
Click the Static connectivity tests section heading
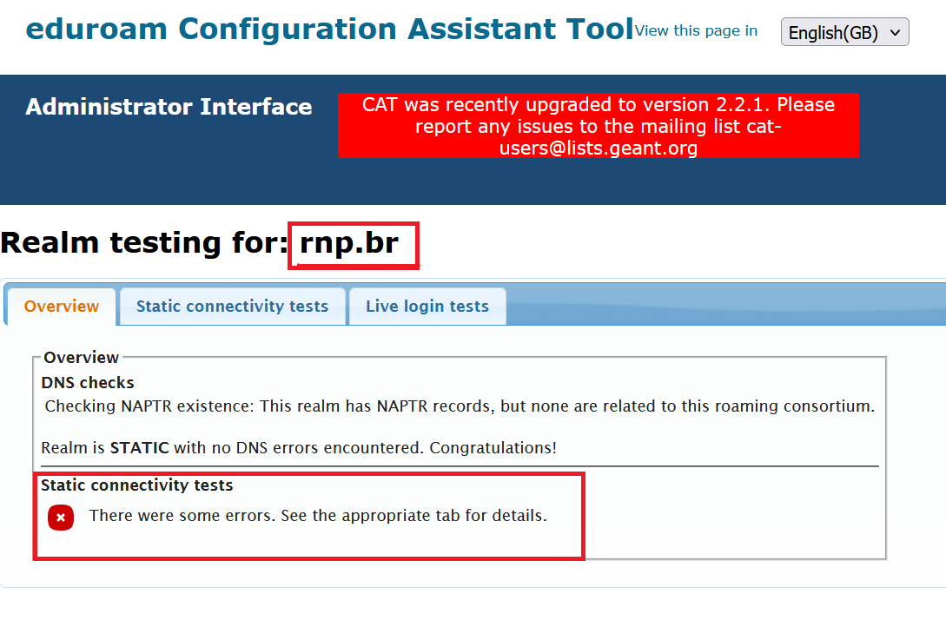pos(137,485)
